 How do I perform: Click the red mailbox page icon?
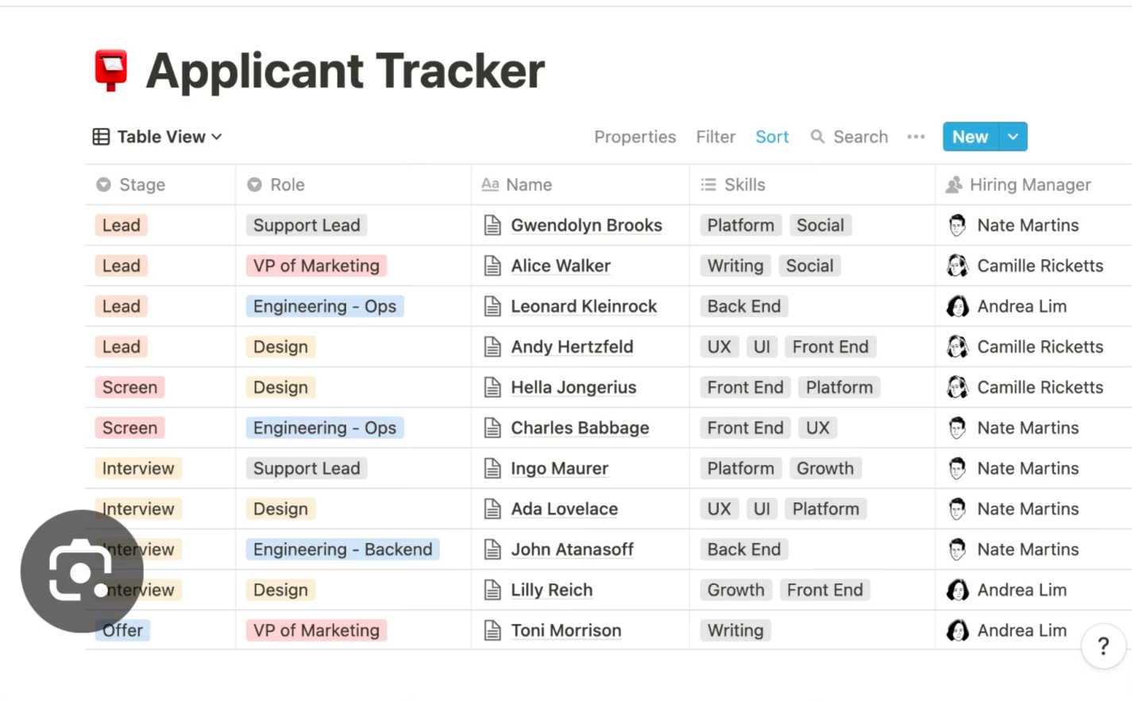pyautogui.click(x=111, y=71)
